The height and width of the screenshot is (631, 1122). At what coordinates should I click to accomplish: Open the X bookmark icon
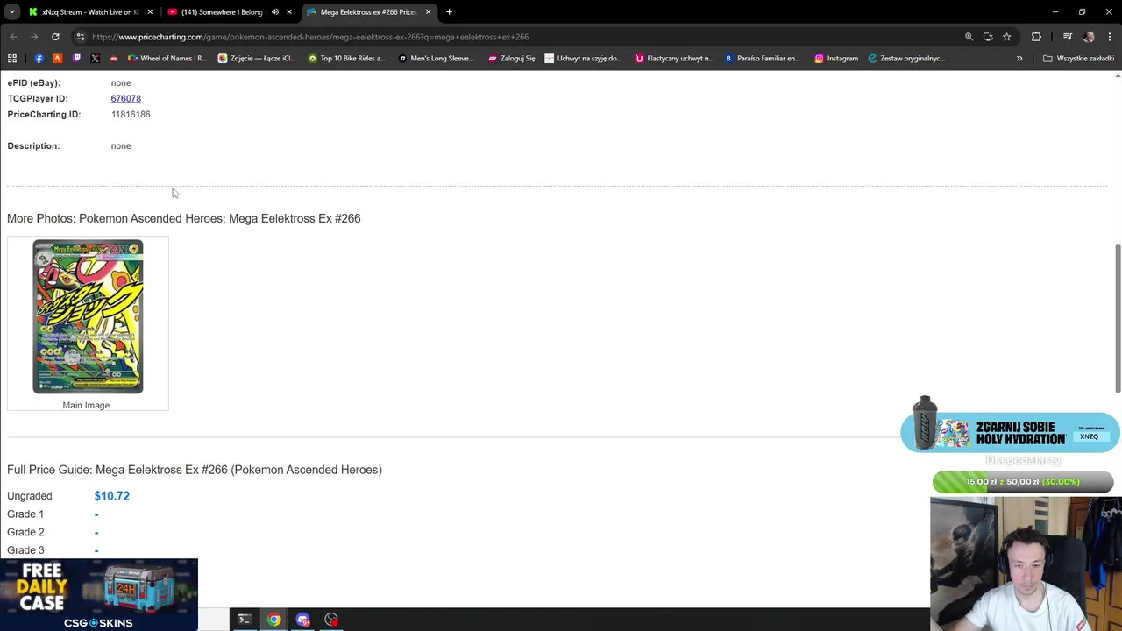coord(95,59)
